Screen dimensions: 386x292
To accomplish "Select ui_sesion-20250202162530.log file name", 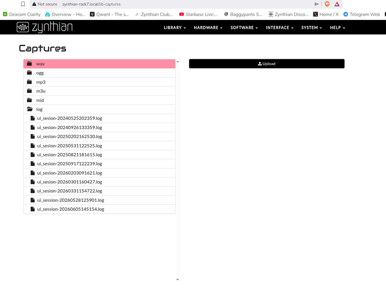I will 70,137.
